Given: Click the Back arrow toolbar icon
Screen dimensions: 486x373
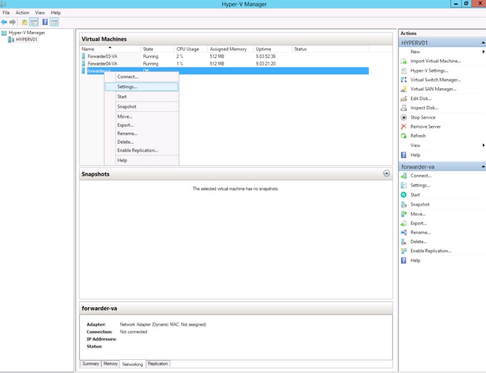Looking at the screenshot, I should 4,22.
